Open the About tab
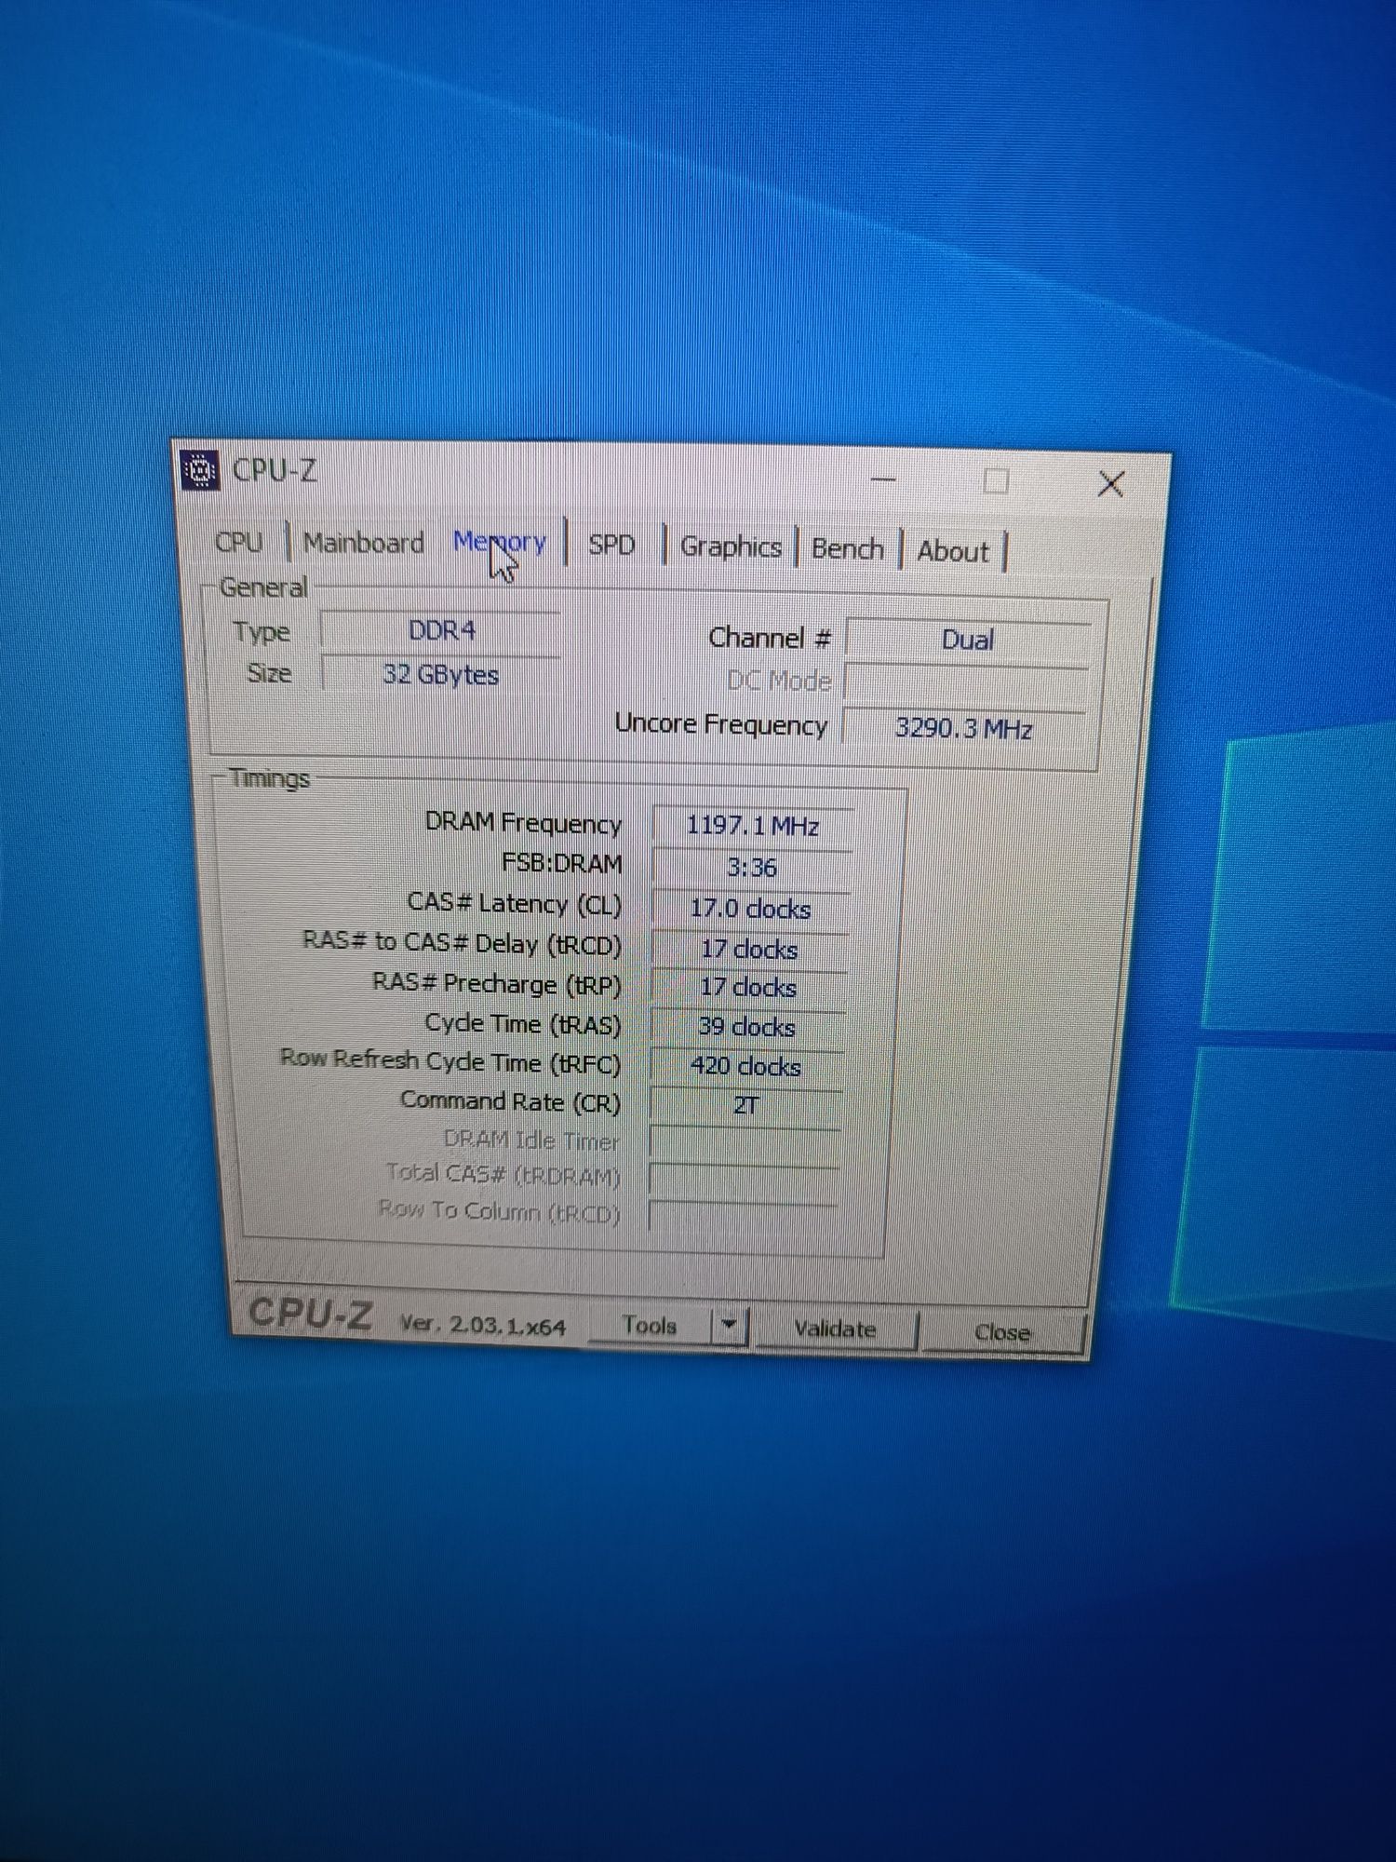 tap(953, 551)
